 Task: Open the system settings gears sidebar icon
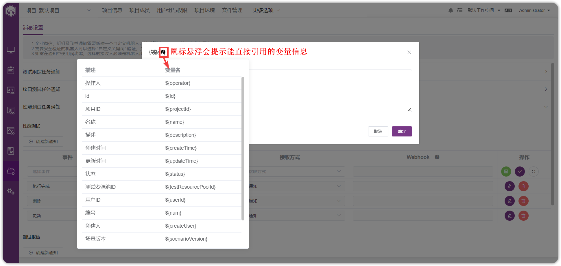pyautogui.click(x=11, y=191)
